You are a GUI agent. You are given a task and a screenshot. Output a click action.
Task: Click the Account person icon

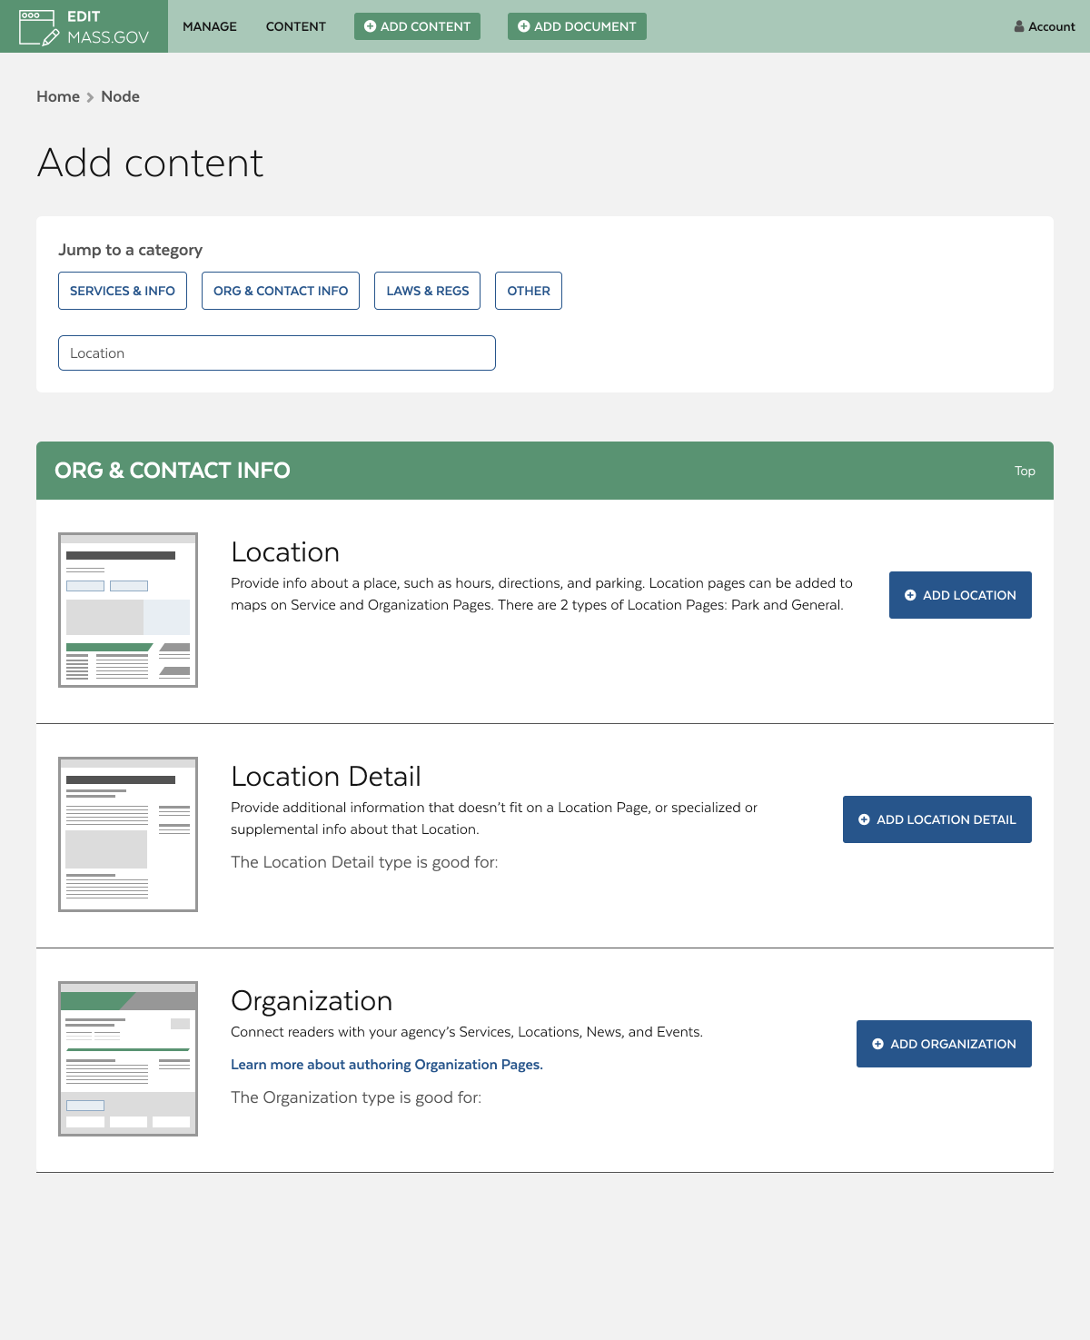pyautogui.click(x=1018, y=26)
